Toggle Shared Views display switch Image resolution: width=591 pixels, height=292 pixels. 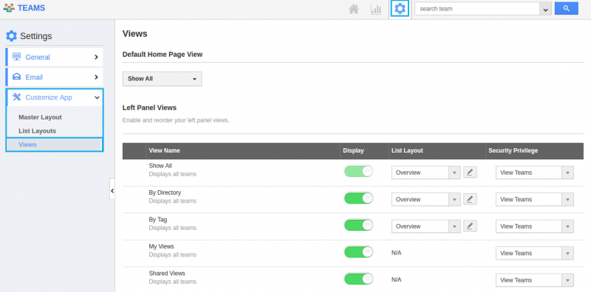coord(358,279)
